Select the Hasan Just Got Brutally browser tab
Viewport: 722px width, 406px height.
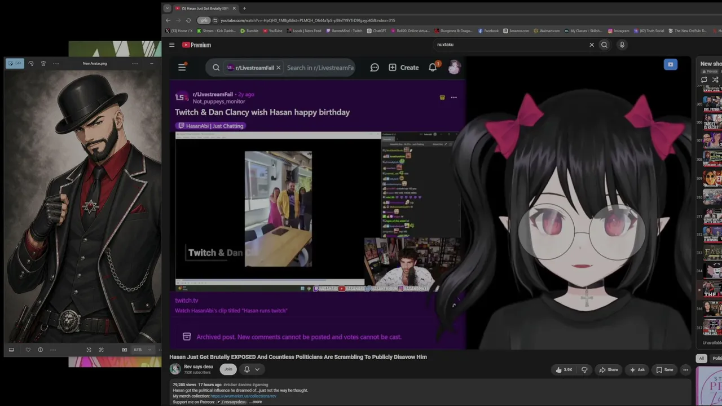(x=204, y=8)
